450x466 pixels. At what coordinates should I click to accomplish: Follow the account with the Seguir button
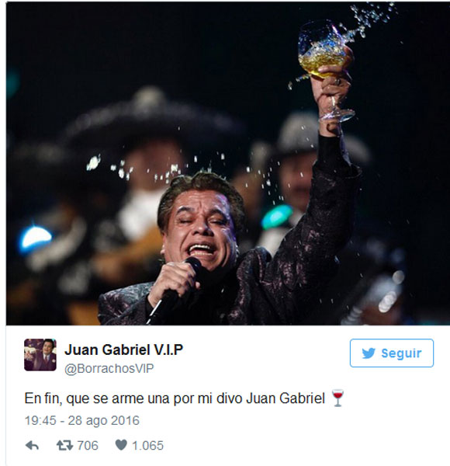(x=392, y=353)
